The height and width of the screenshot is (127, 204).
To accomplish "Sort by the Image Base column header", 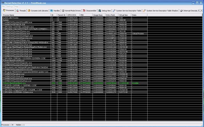I will click(99, 15).
